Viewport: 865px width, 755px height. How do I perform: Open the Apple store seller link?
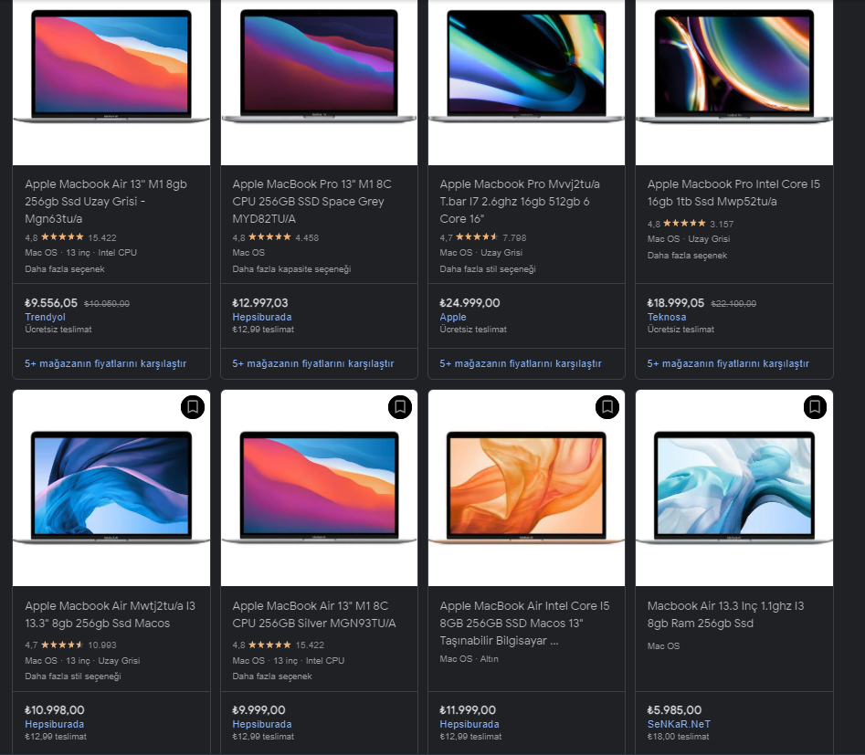(x=453, y=317)
